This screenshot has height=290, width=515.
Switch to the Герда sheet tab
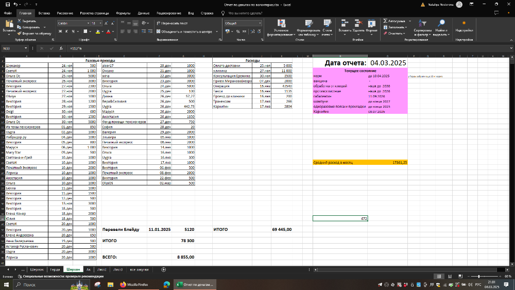(55, 269)
